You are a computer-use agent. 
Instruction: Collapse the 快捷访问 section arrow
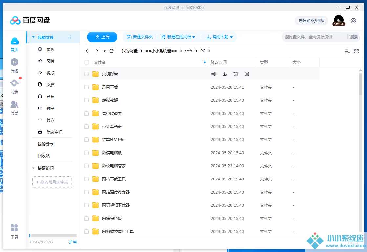(33, 168)
